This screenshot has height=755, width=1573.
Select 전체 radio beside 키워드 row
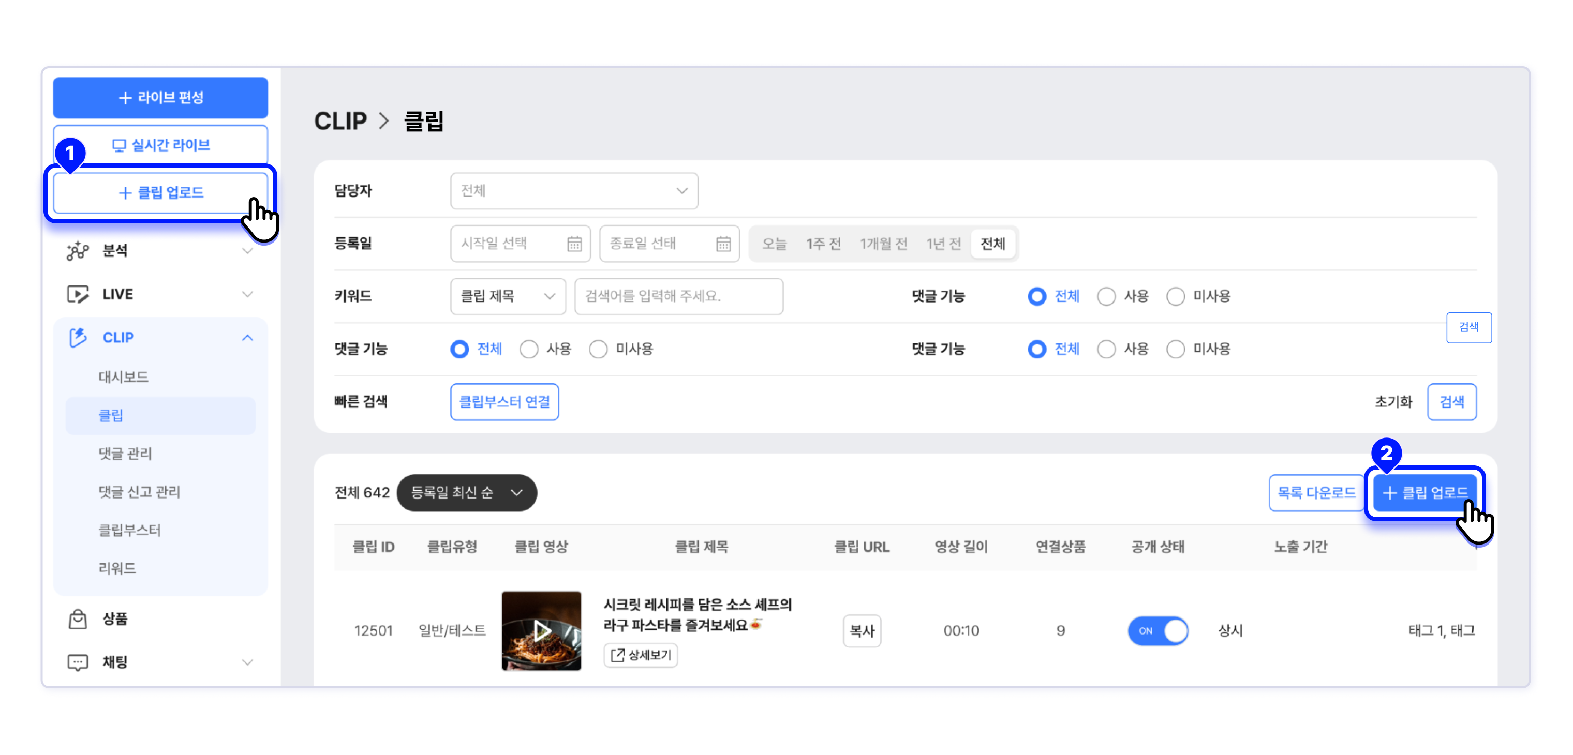pyautogui.click(x=1036, y=297)
